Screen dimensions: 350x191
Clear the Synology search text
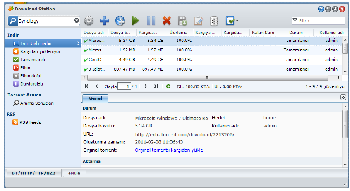pyautogui.click(x=77, y=20)
